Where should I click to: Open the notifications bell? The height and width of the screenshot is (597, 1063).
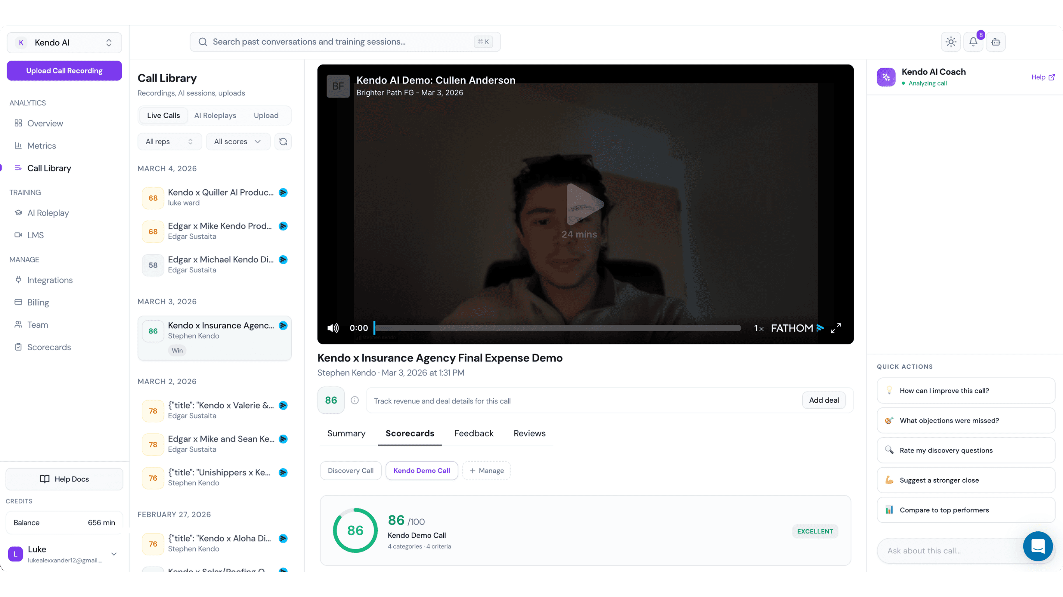[974, 42]
